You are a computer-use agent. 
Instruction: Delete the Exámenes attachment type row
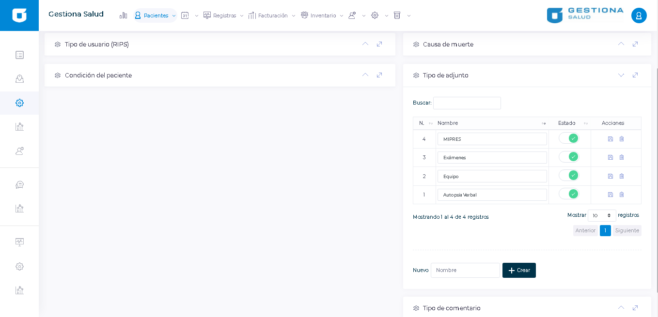622,157
